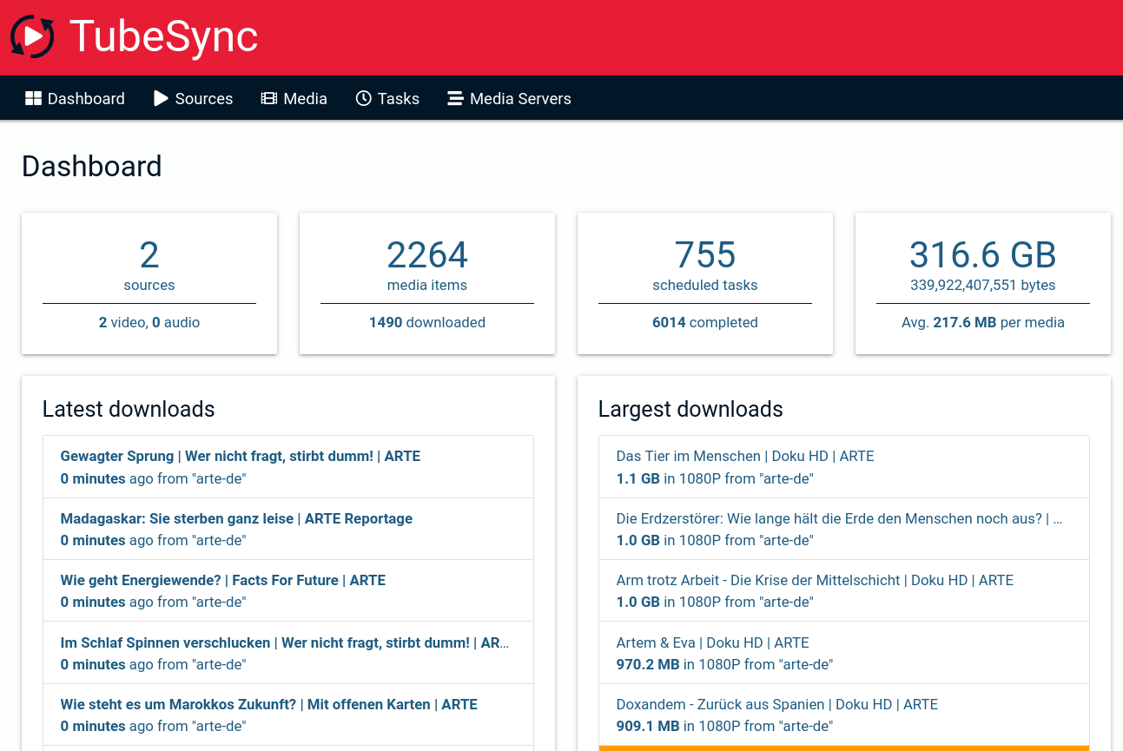Open the Tasks page

(x=388, y=98)
